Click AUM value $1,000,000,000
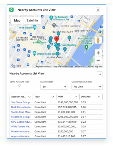The width and height of the screenshot is (113, 148). [x=66, y=112]
